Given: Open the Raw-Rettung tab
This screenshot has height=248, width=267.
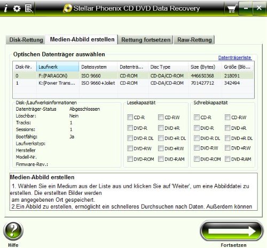Looking at the screenshot, I should [x=194, y=40].
